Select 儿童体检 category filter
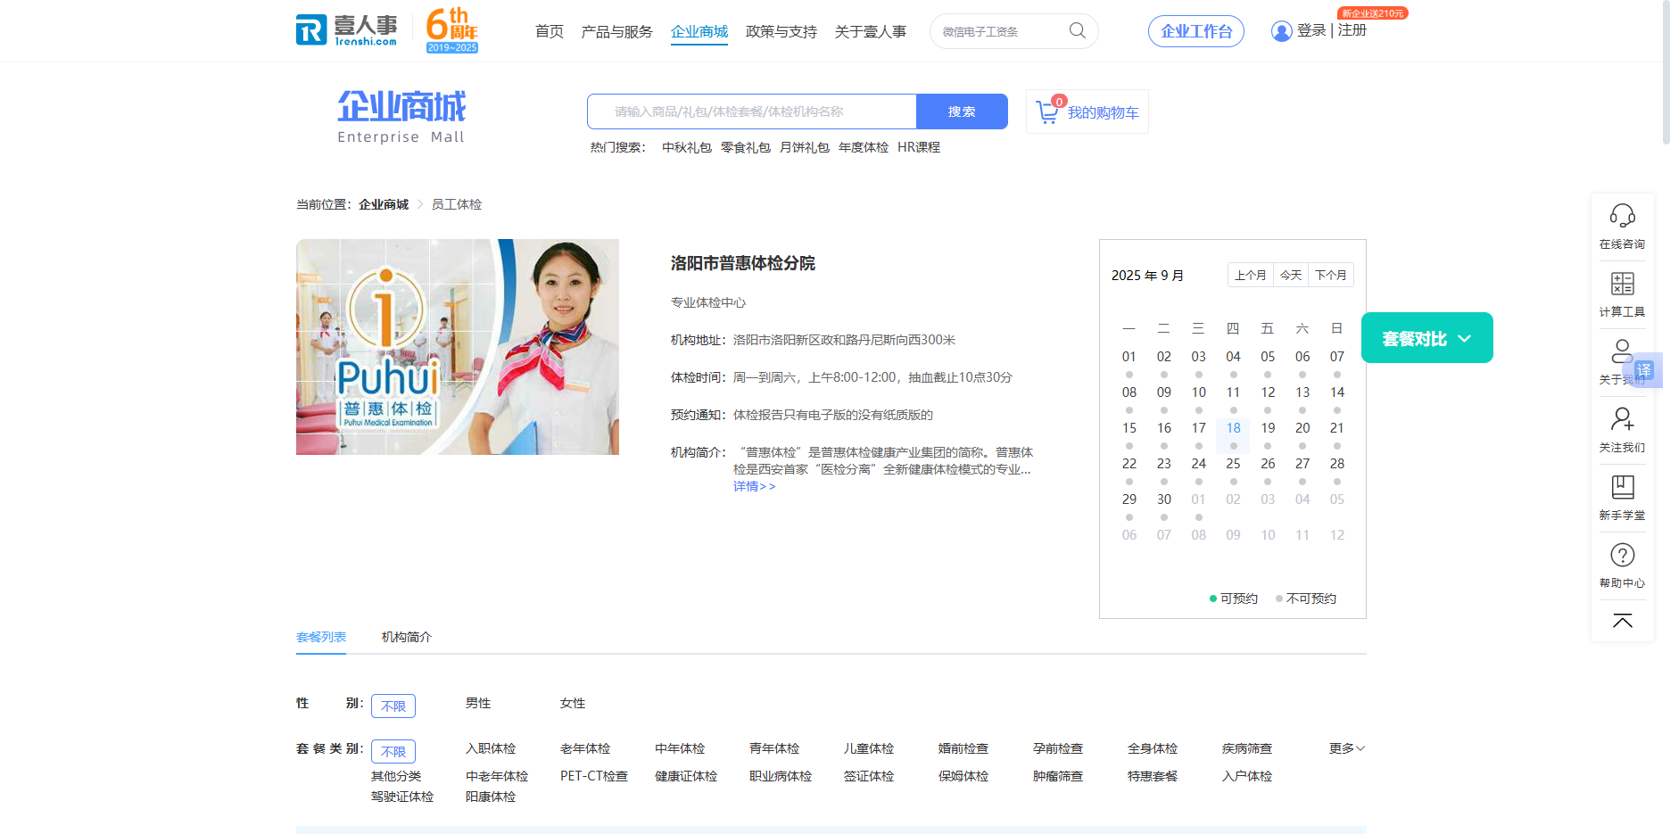 (x=869, y=748)
